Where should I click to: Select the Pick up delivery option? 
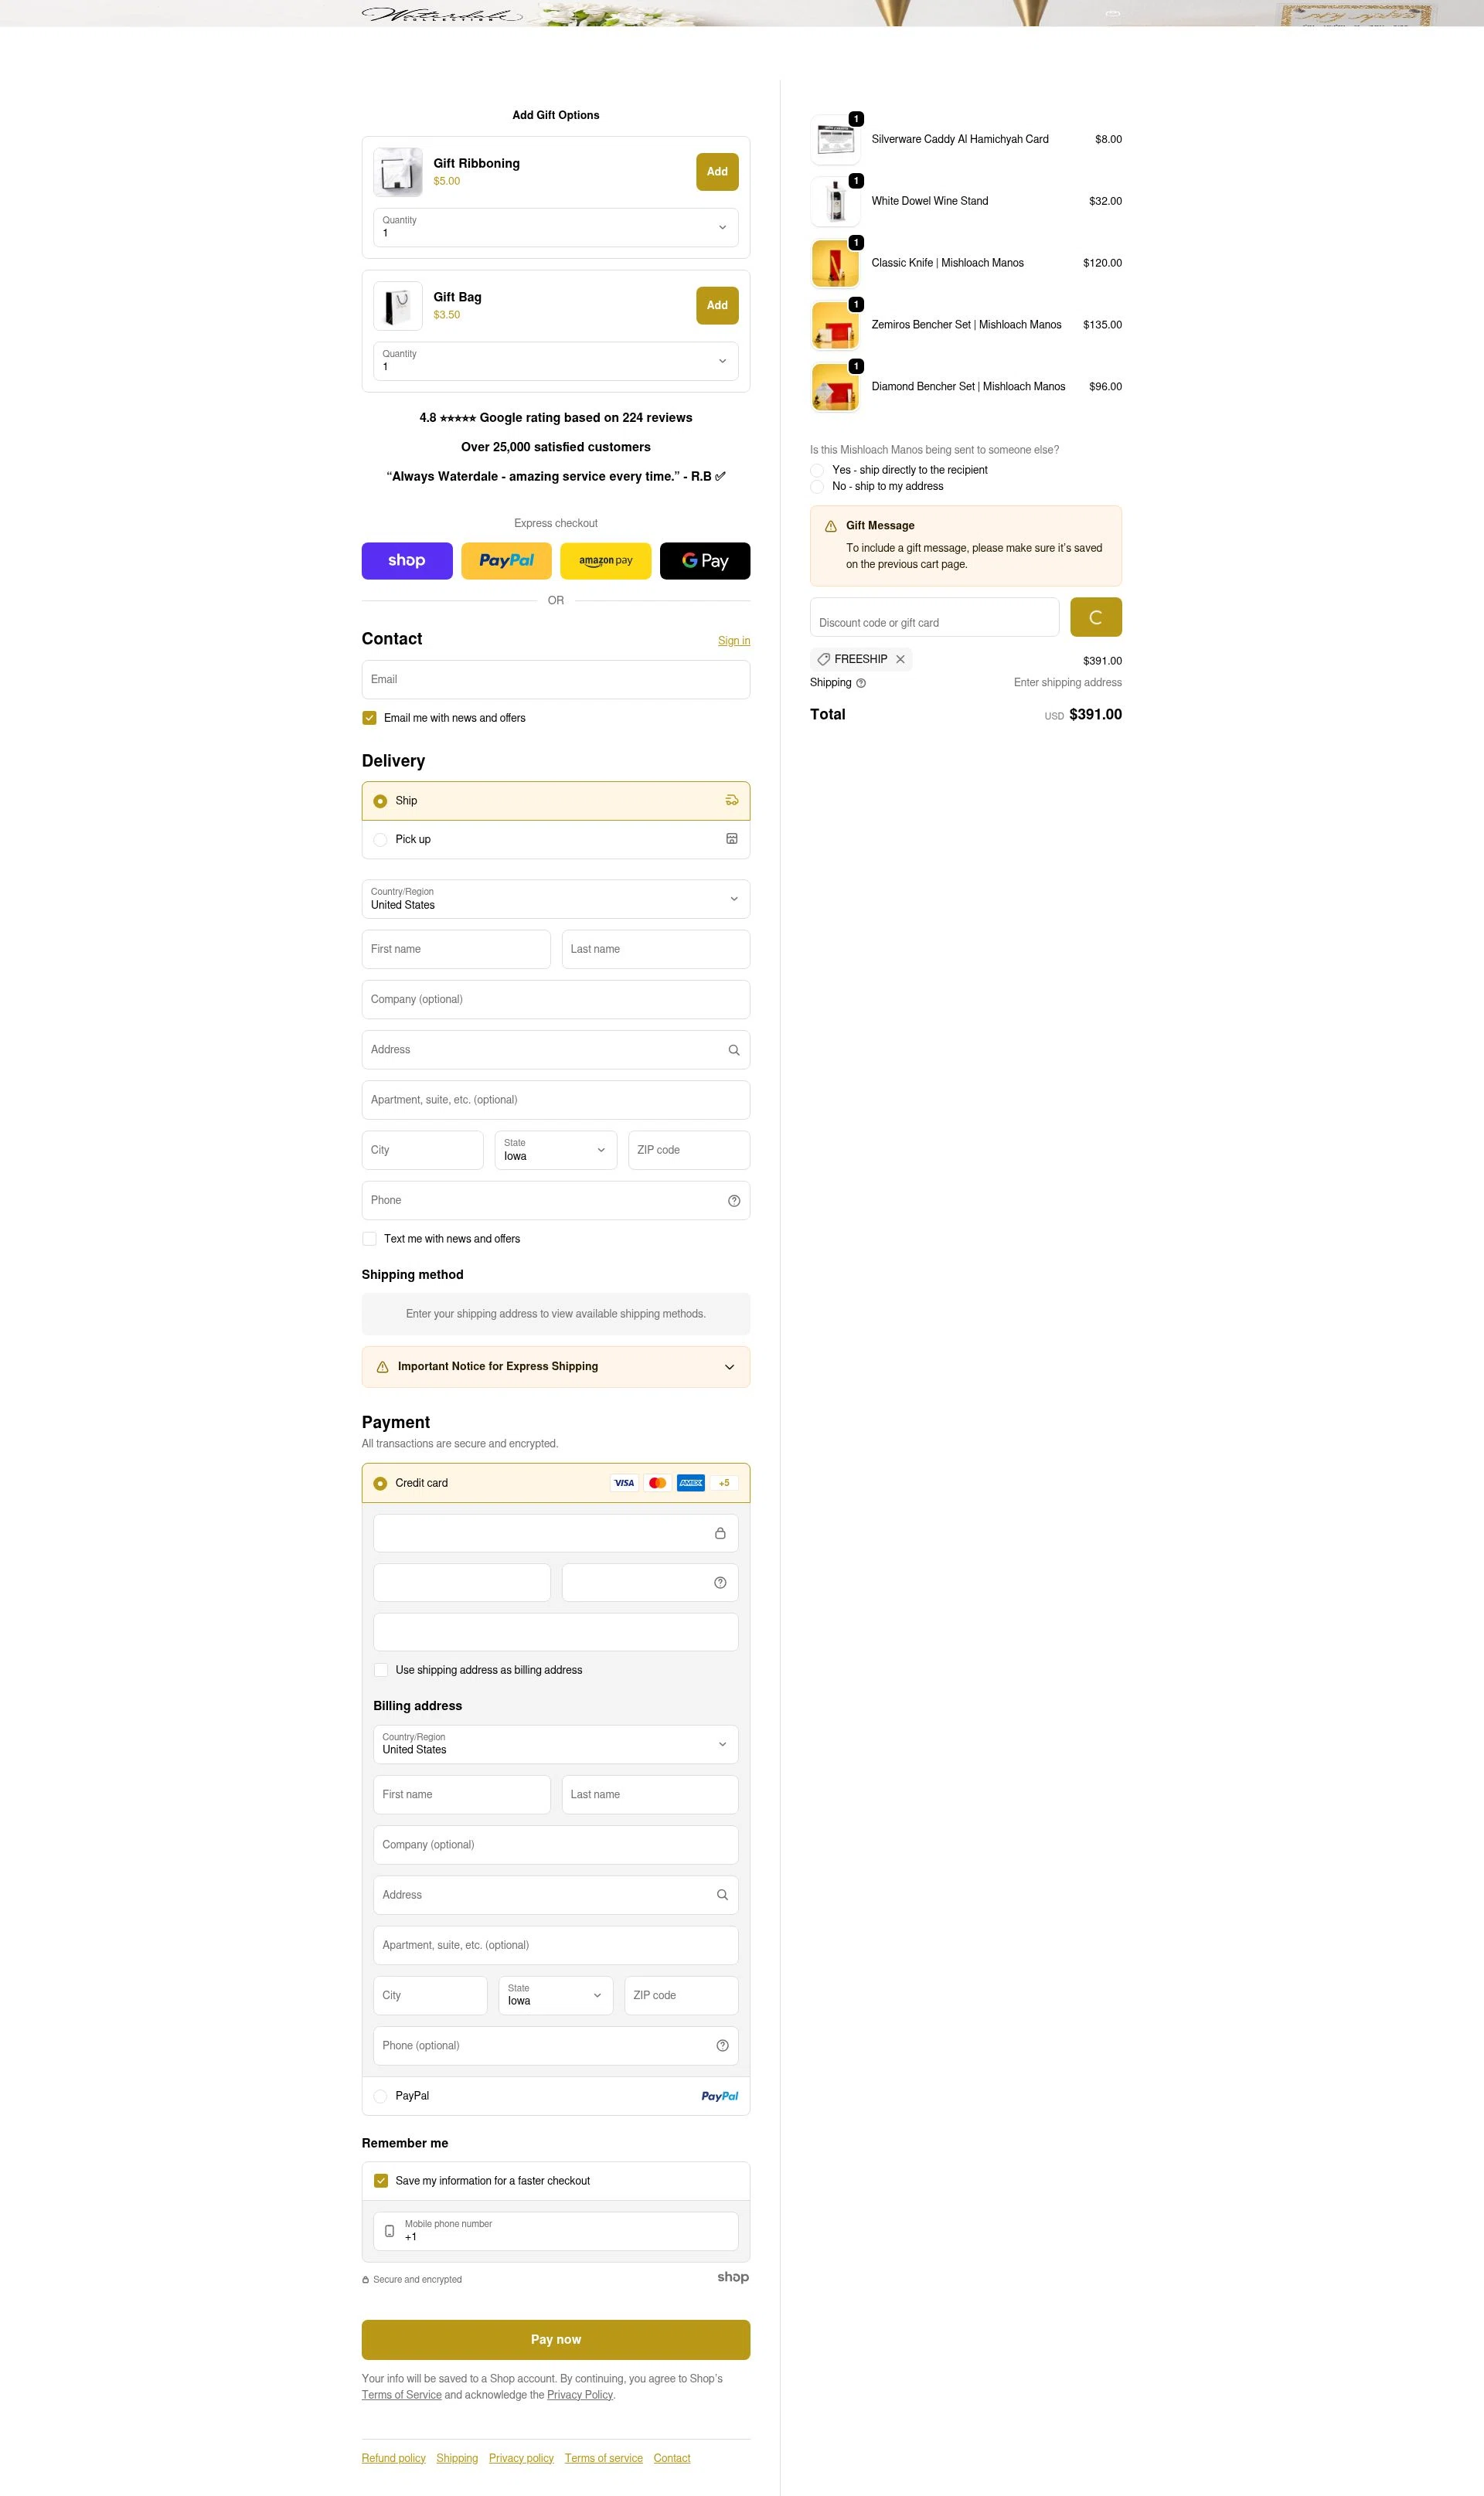[x=380, y=840]
